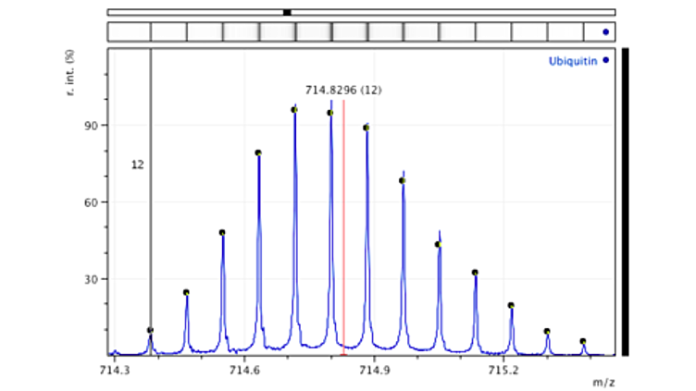This screenshot has width=696, height=391.
Task: Click the charge label 12 beside the gray line
Action: [x=138, y=165]
